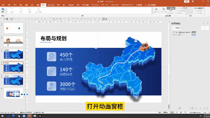Click the Add Animation star button
The height and width of the screenshot is (118, 210).
pyautogui.click(x=163, y=10)
